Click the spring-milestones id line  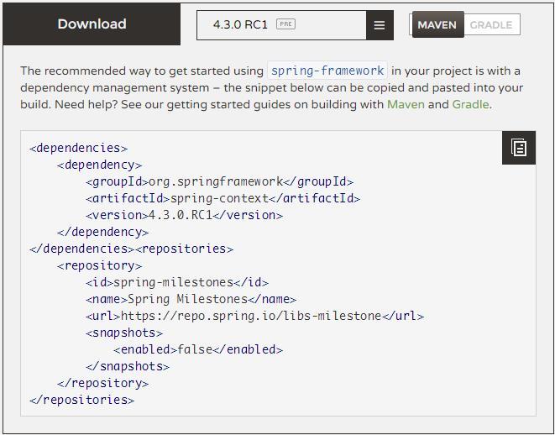pos(177,282)
